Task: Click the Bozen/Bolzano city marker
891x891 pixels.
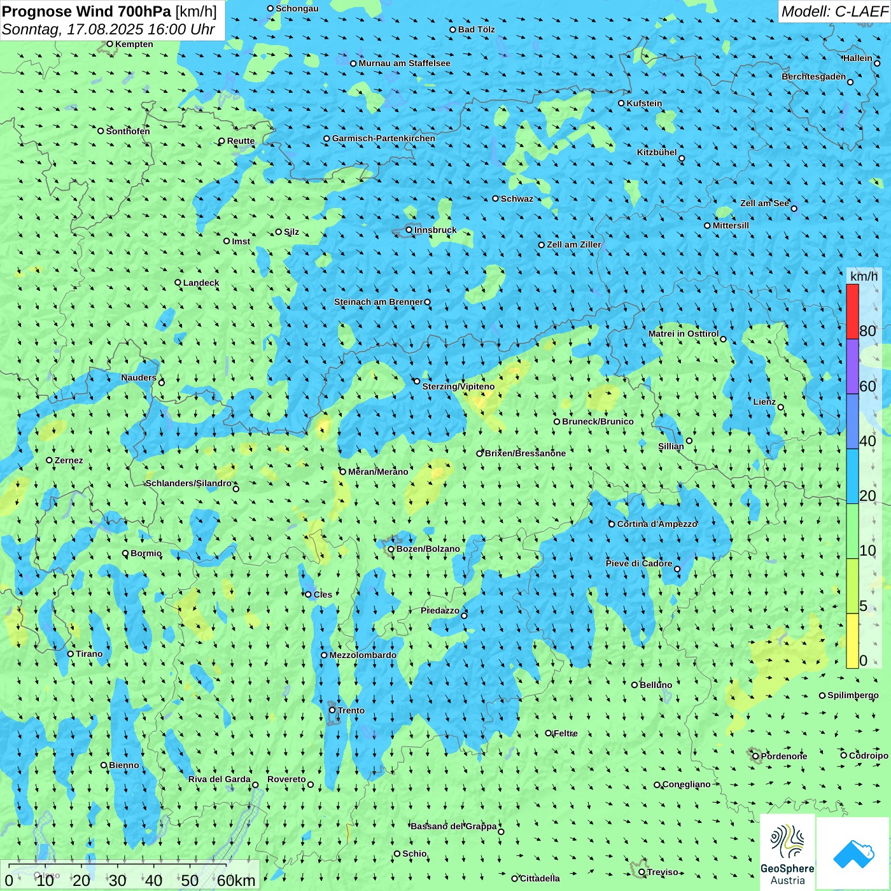Action: (x=391, y=549)
